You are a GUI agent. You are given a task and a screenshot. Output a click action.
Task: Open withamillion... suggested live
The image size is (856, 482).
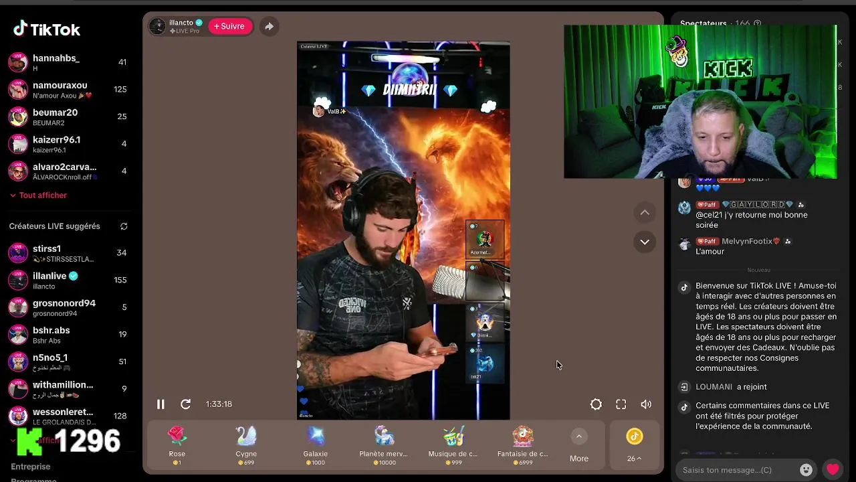67,389
